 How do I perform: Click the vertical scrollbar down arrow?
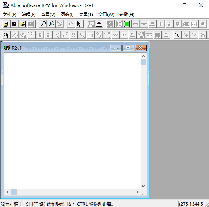point(144,186)
